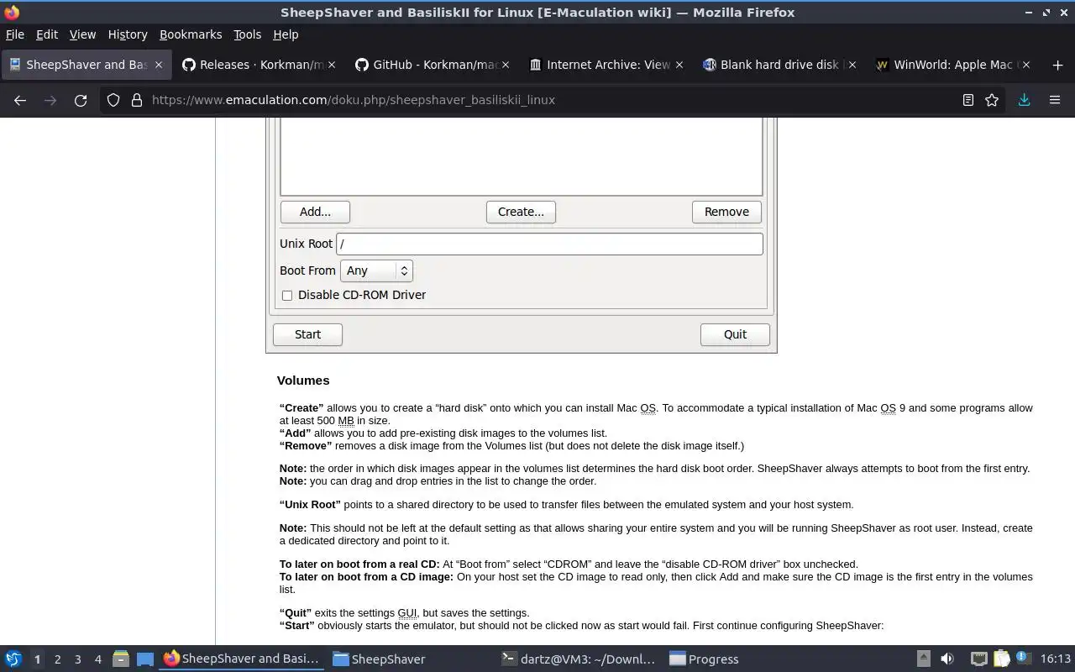Bookmark this page with the star

(992, 100)
